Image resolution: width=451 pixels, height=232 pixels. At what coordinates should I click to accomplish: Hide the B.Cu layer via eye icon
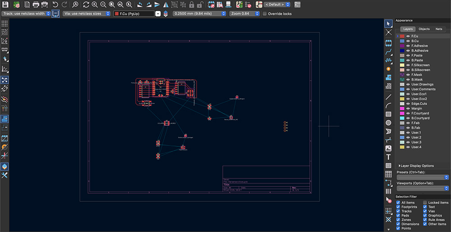(x=408, y=41)
